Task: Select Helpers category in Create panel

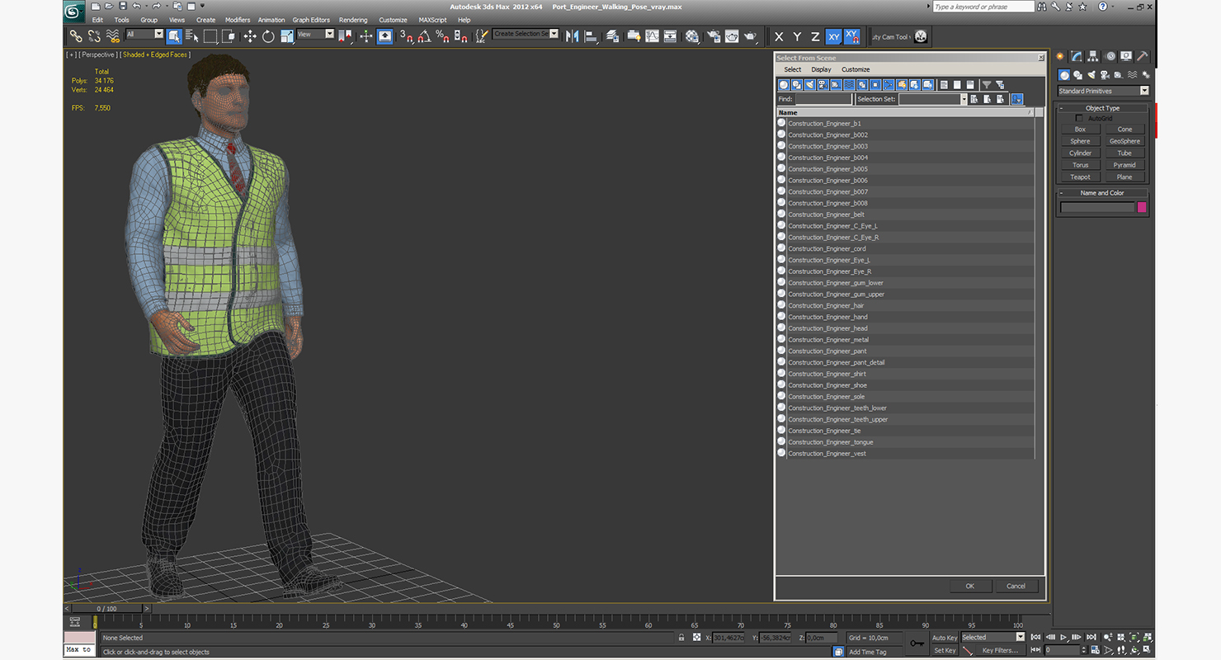Action: click(x=1118, y=74)
